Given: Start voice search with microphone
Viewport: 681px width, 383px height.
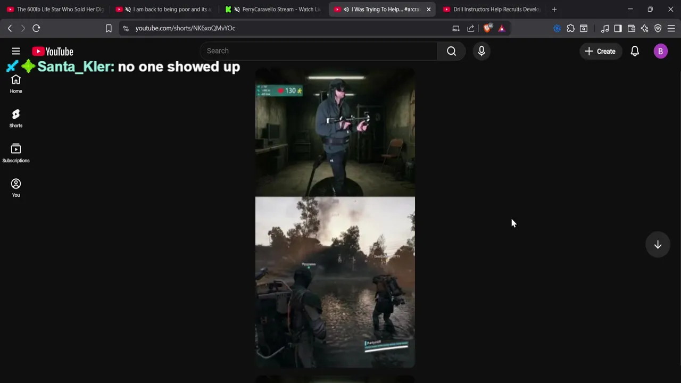Looking at the screenshot, I should [481, 51].
